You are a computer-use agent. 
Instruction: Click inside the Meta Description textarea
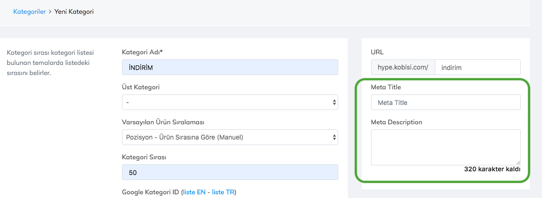point(445,147)
